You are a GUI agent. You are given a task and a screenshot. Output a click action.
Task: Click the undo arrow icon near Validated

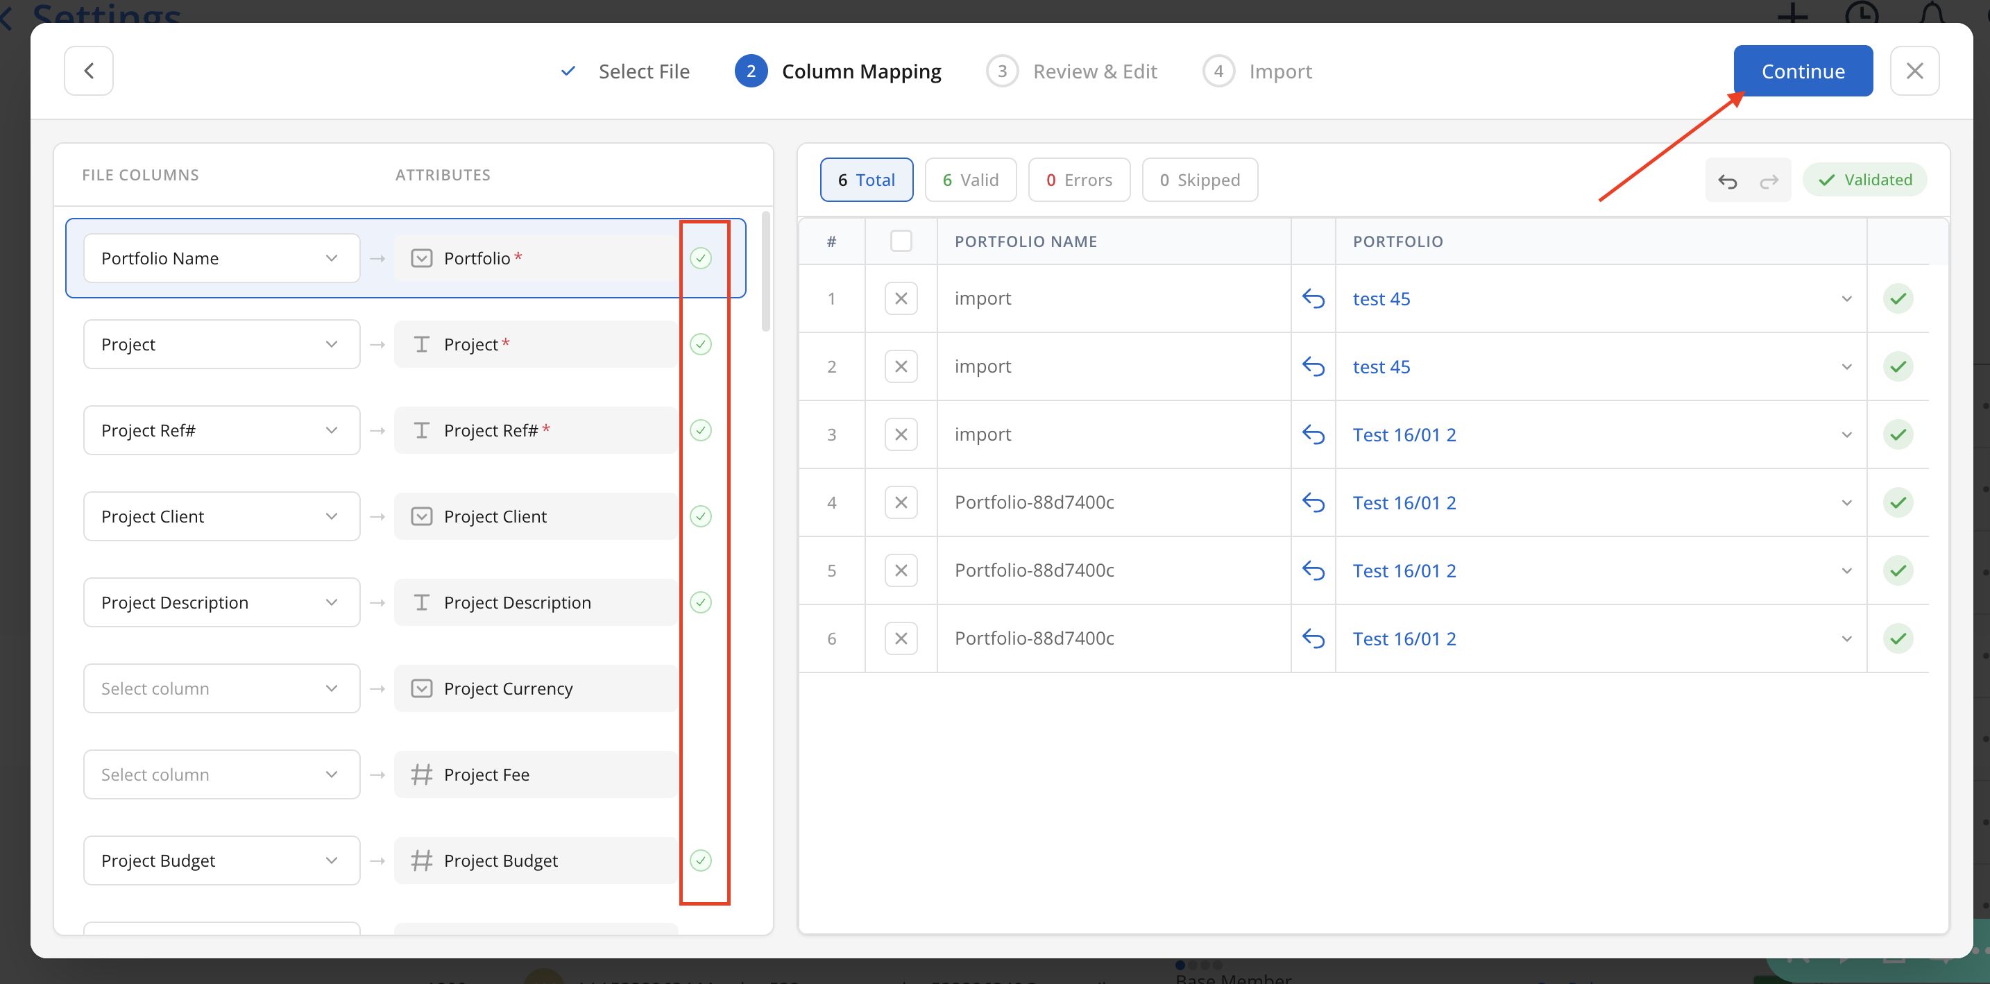(x=1727, y=180)
